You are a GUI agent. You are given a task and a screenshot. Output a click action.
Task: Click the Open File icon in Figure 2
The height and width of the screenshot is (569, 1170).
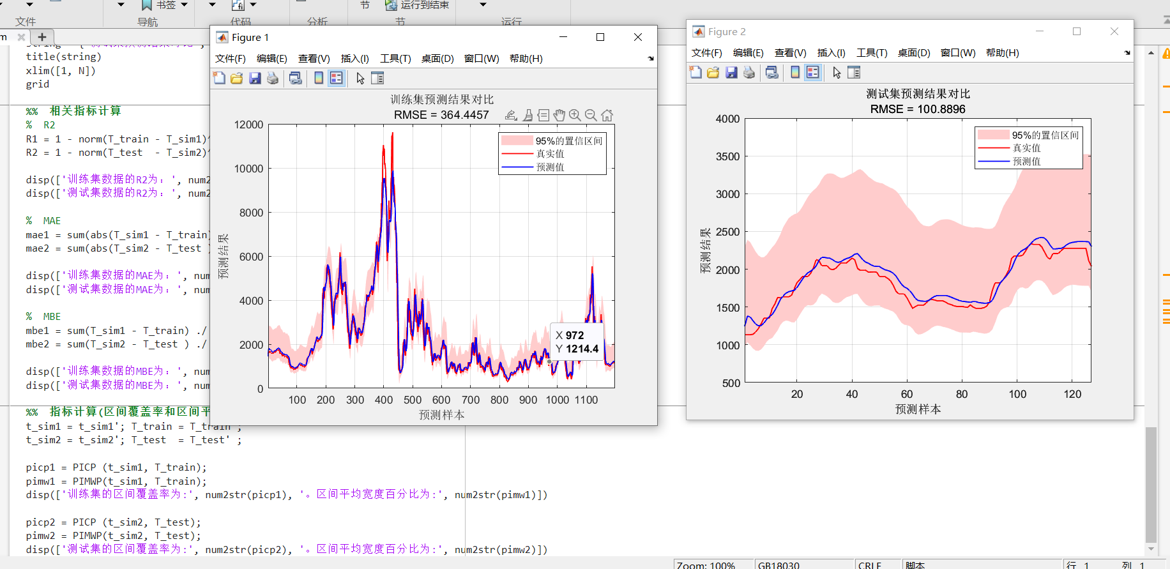coord(713,73)
